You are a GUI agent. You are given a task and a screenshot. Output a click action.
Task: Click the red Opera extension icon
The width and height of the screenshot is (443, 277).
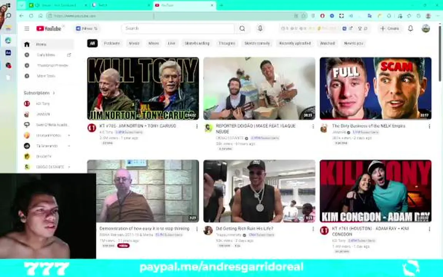pyautogui.click(x=322, y=16)
